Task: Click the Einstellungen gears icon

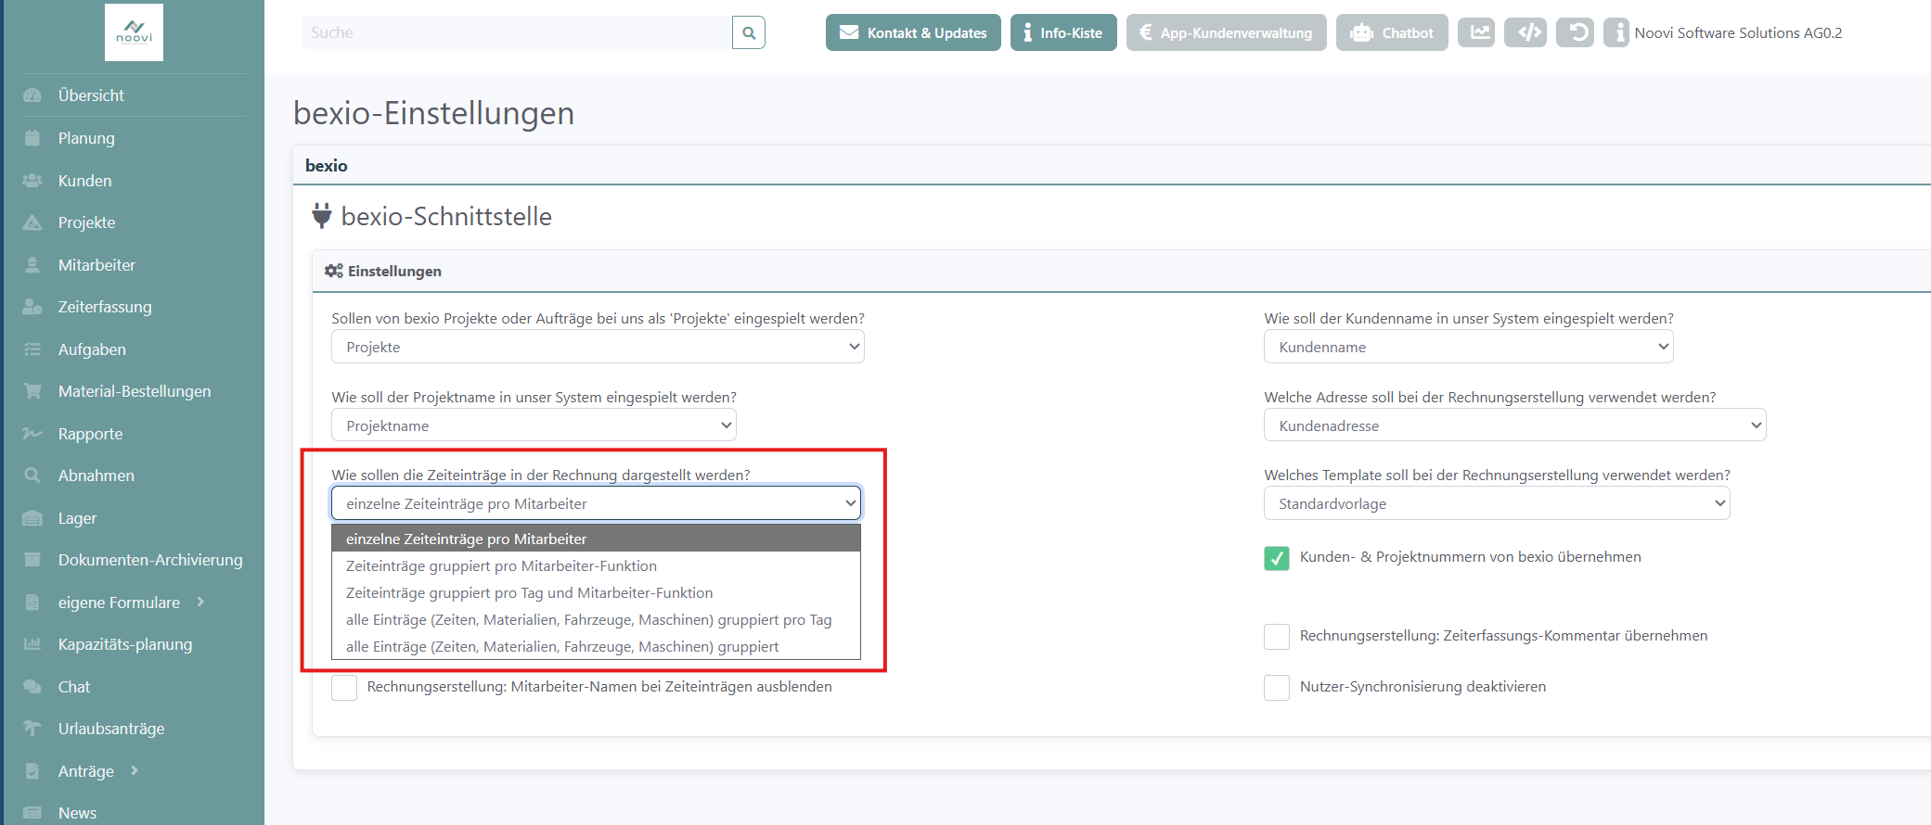Action: (334, 271)
